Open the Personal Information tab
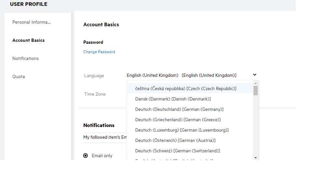 [x=32, y=22]
